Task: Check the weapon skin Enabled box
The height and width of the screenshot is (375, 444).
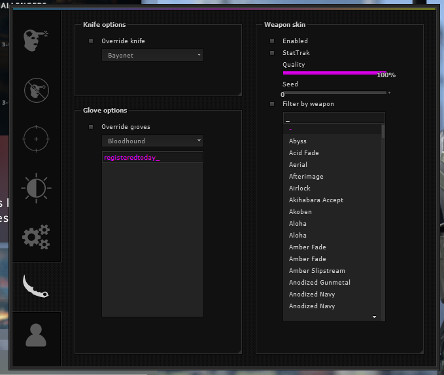Action: [272, 41]
